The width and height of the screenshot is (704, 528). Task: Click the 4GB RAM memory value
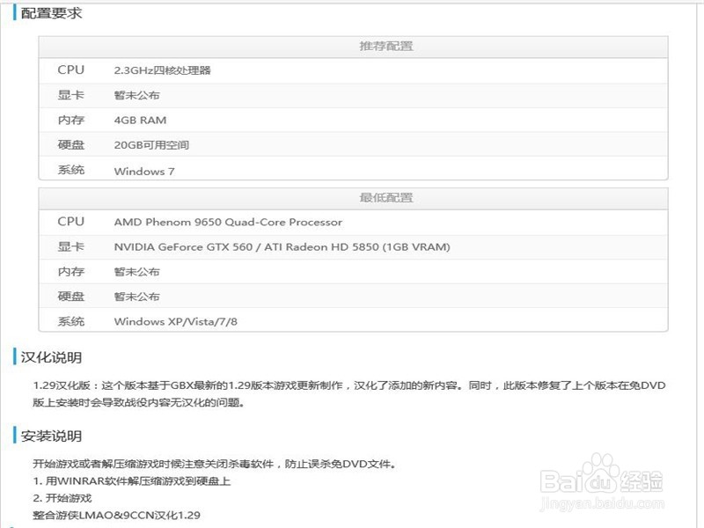pyautogui.click(x=140, y=121)
